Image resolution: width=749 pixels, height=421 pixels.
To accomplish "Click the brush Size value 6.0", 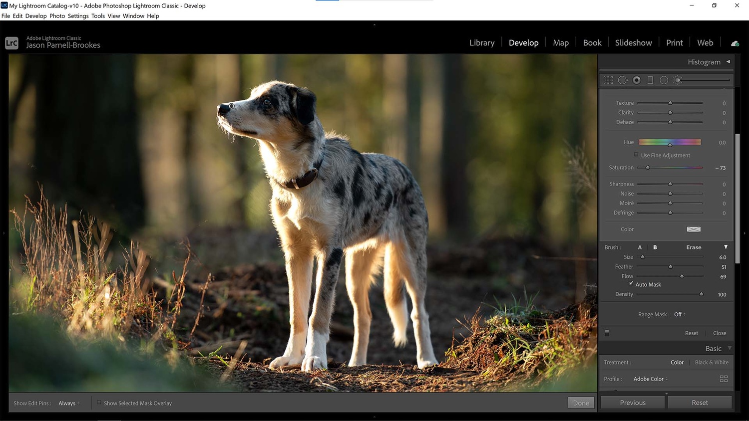I will 723,257.
